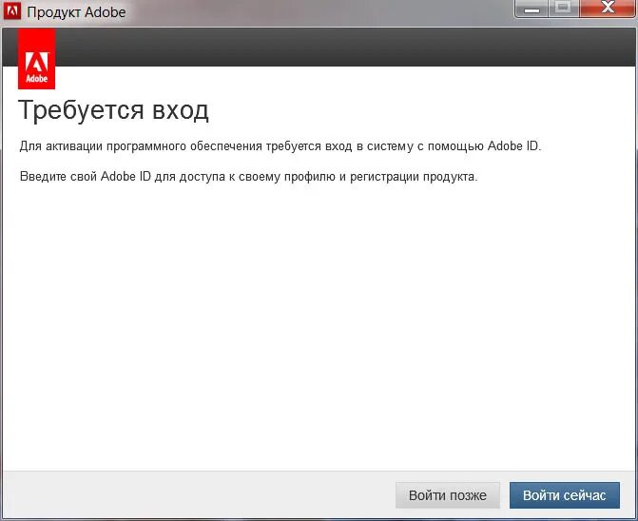Click the "Продукт Adobe" window title
638x521 pixels.
coord(76,12)
